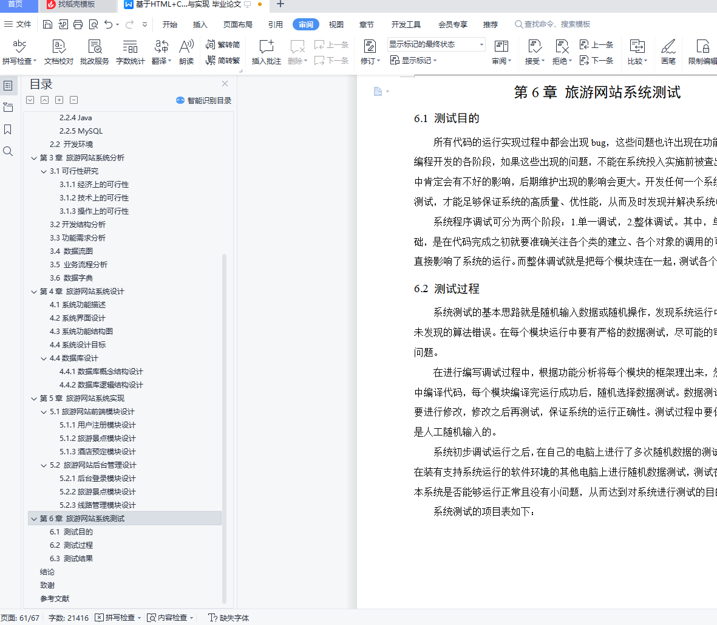717x625 pixels.
Task: Jump to 参考文献 in outline
Action: click(55, 599)
